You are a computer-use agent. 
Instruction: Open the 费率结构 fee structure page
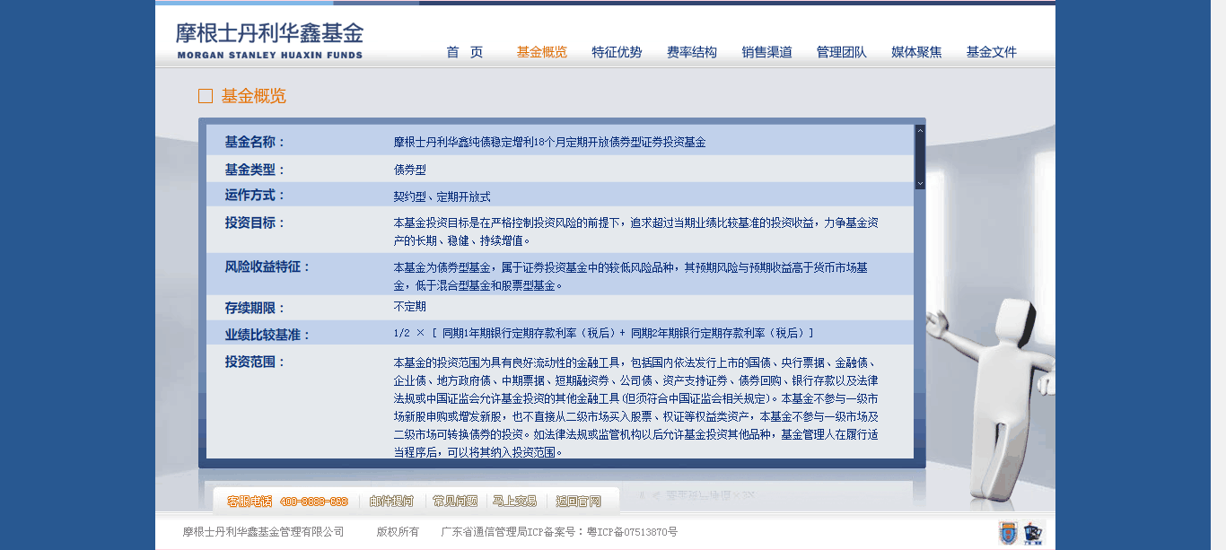coord(692,52)
